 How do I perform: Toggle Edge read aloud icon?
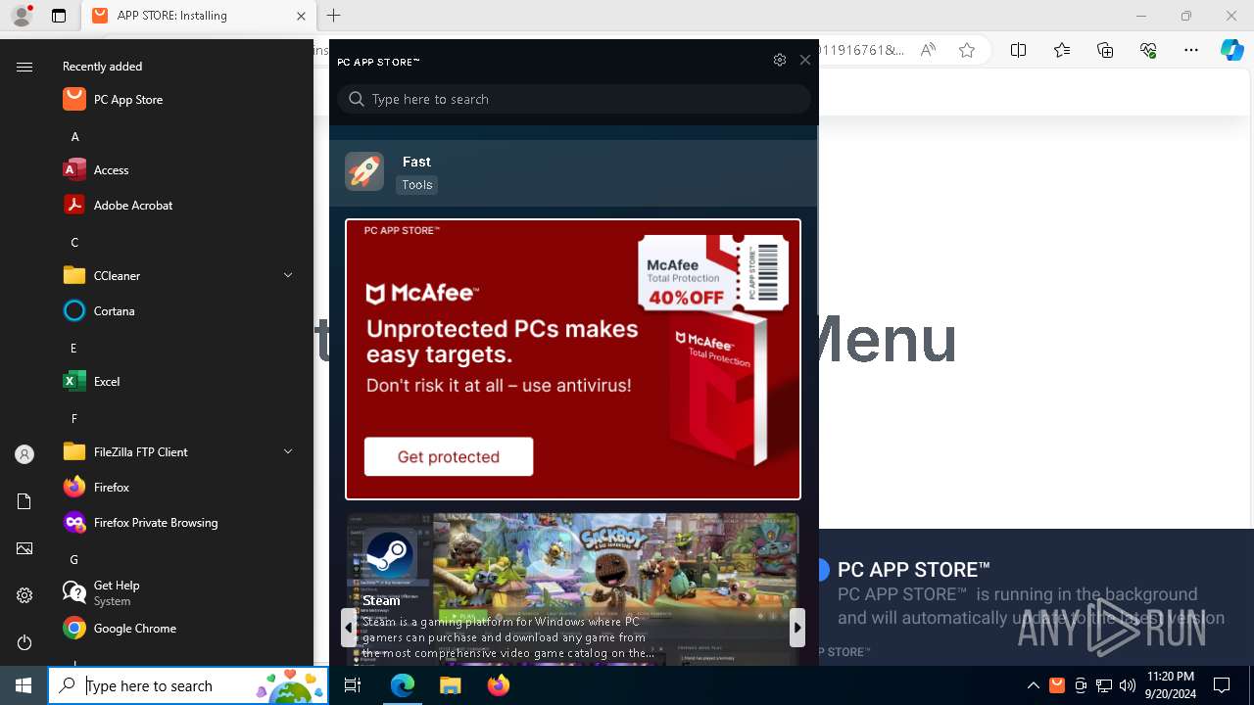[x=928, y=50]
